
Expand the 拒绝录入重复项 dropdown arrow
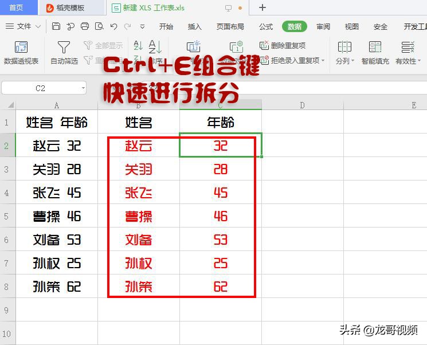(x=323, y=60)
